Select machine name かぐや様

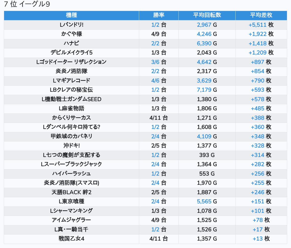[x=71, y=34]
